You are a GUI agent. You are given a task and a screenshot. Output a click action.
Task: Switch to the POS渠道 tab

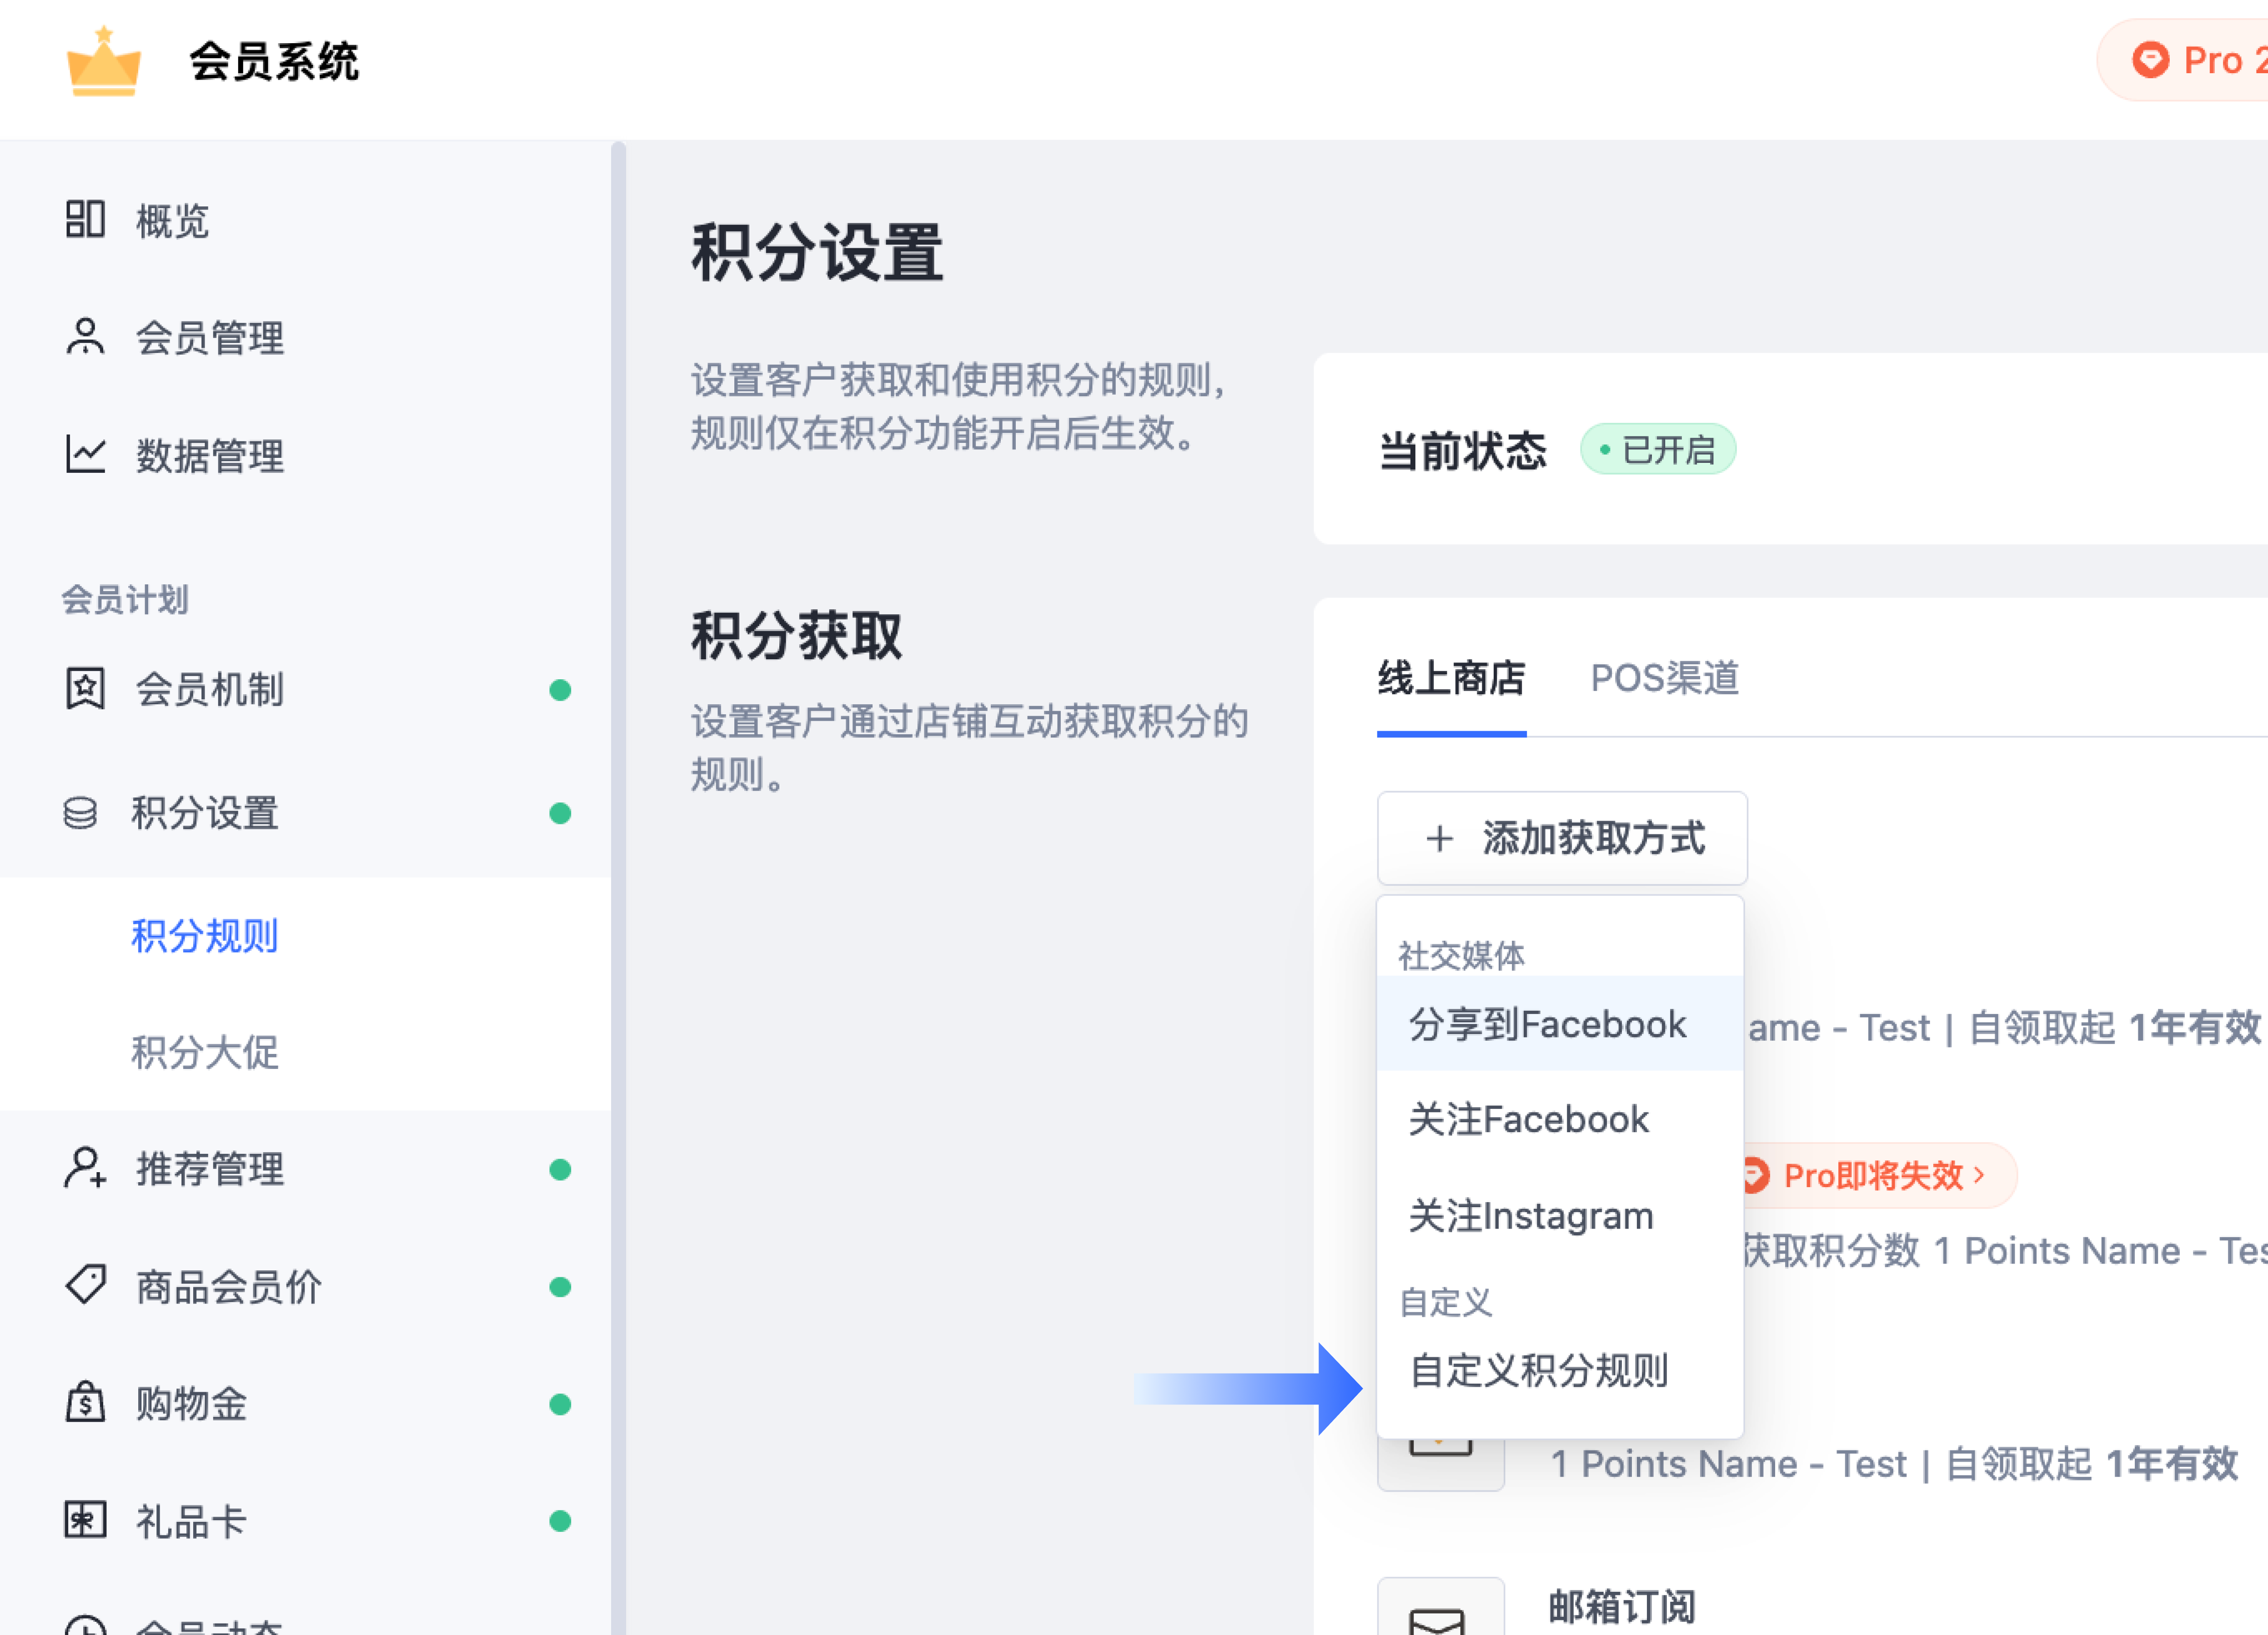point(1664,678)
